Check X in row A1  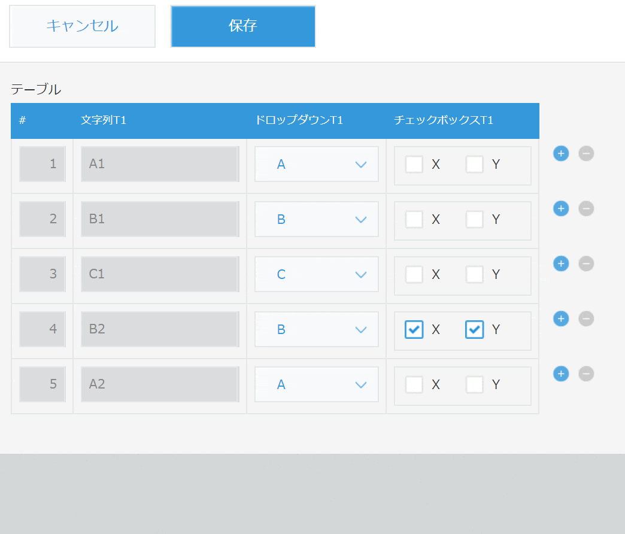pyautogui.click(x=414, y=164)
